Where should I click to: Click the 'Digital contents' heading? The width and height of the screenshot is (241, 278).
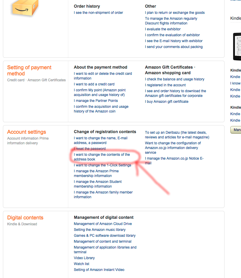pyautogui.click(x=25, y=218)
